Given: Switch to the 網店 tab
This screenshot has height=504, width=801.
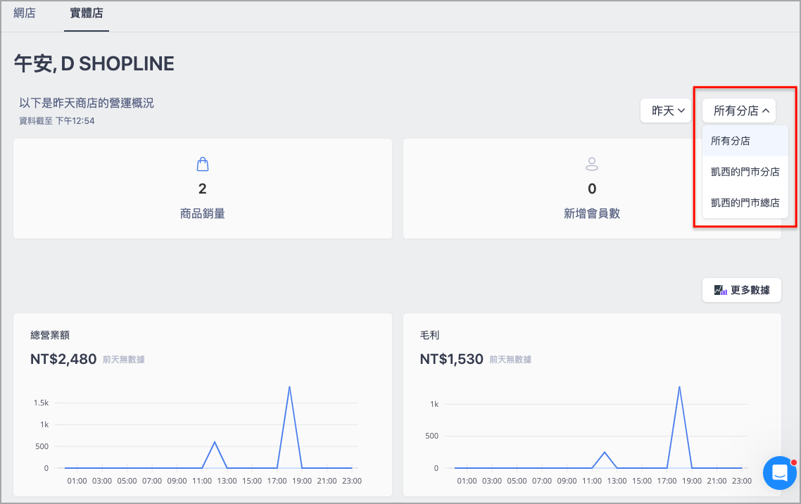Looking at the screenshot, I should (x=25, y=13).
